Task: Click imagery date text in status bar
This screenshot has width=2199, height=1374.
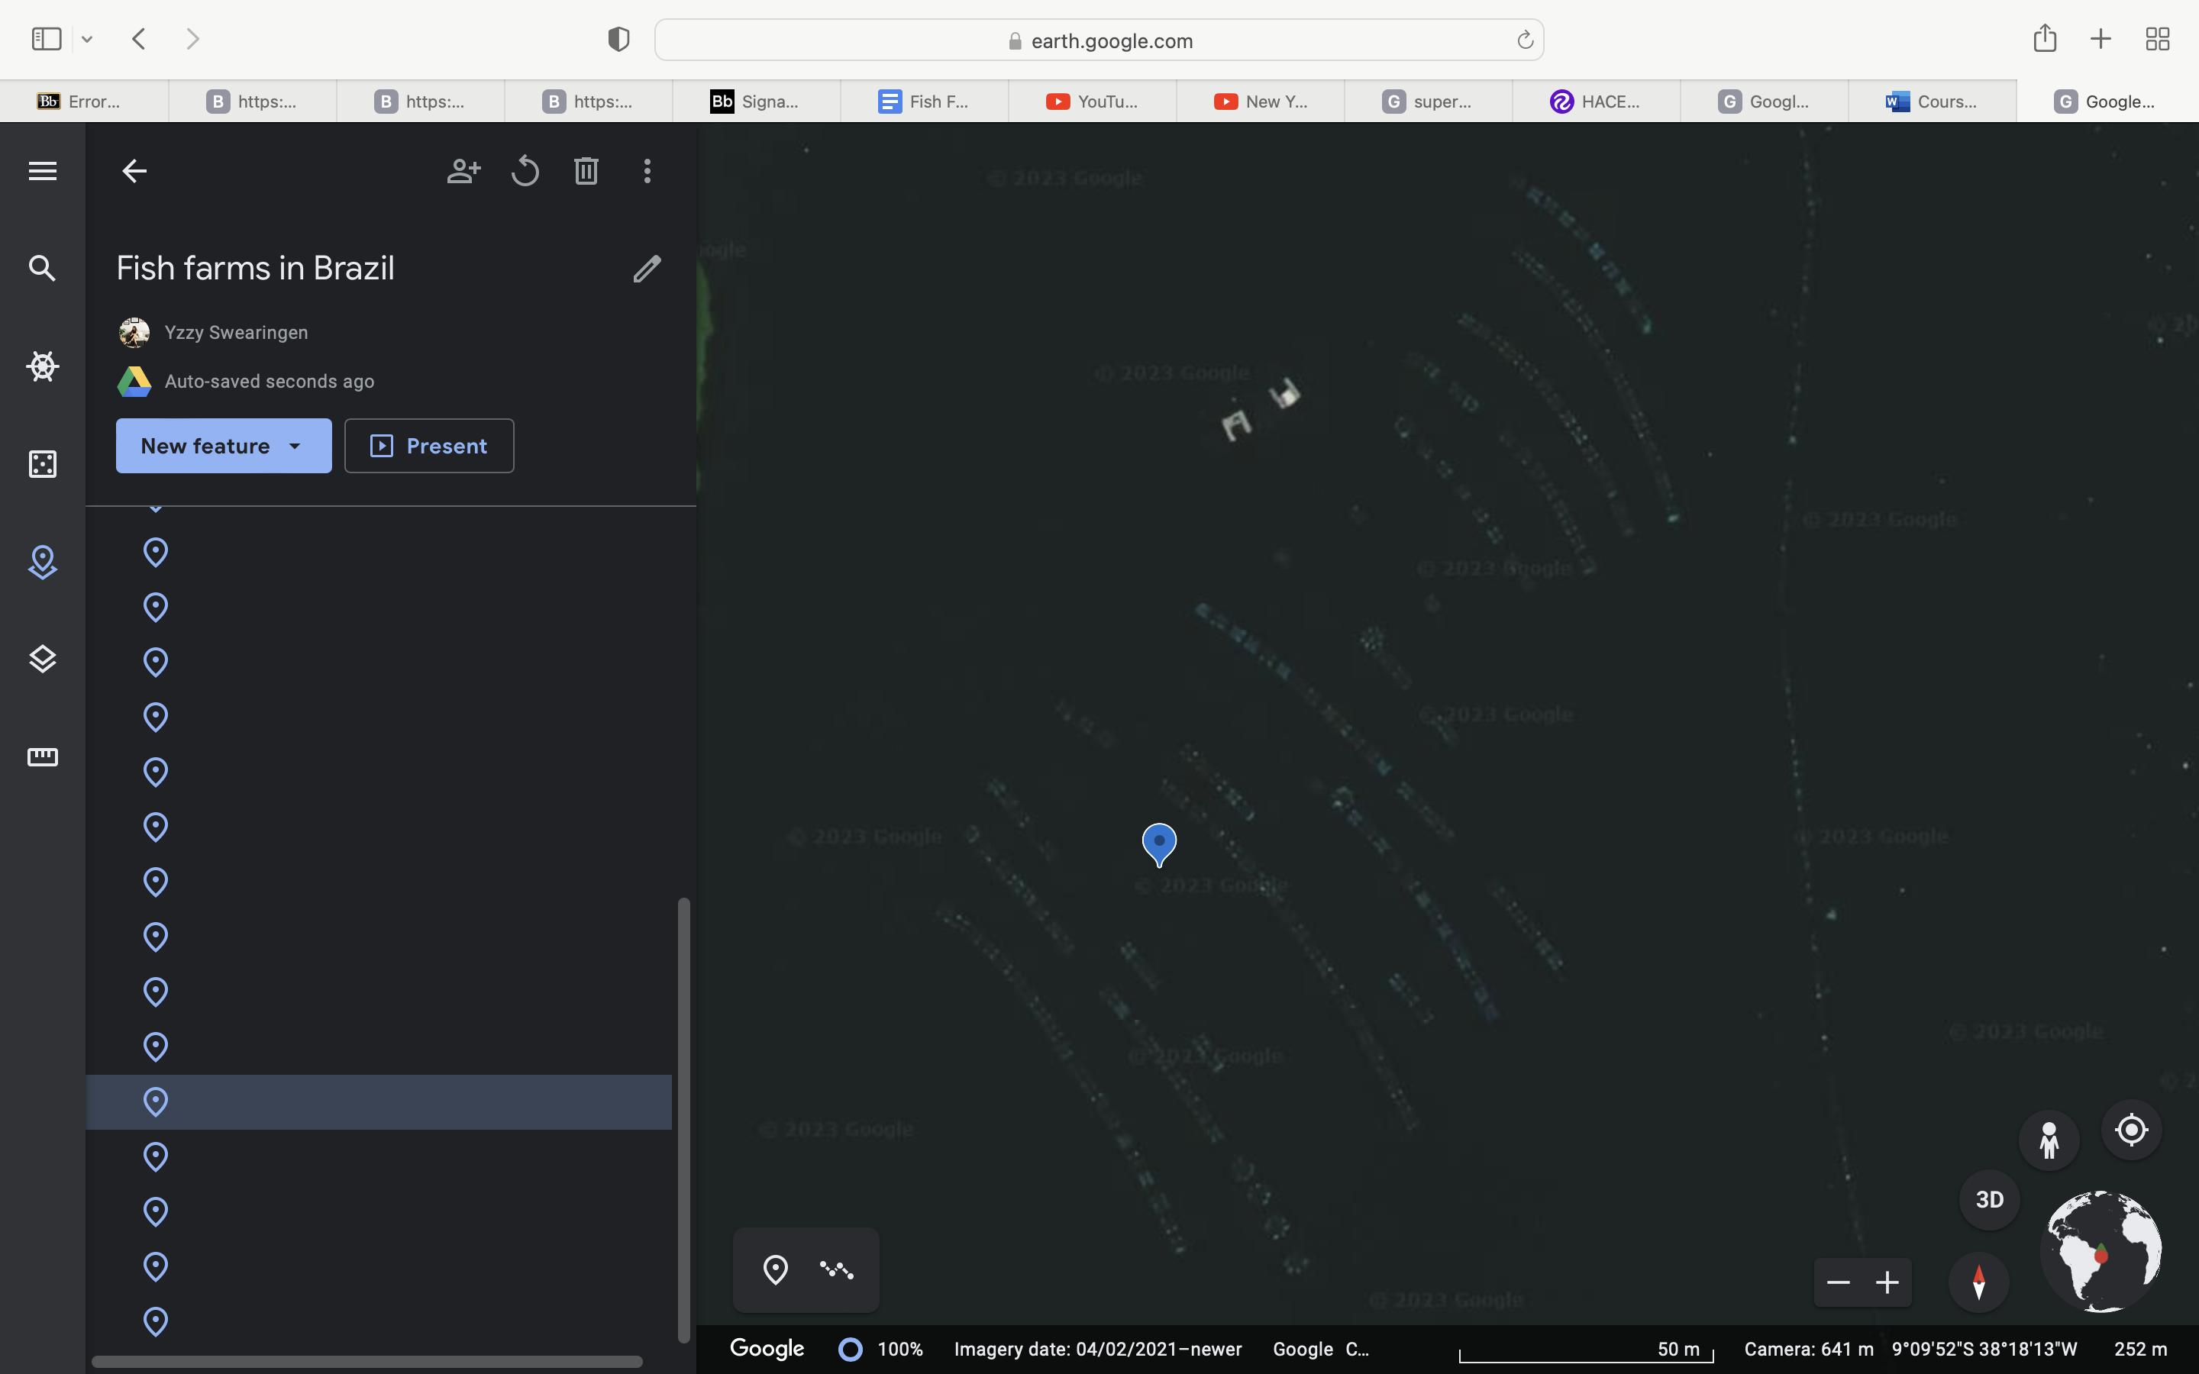Action: pyautogui.click(x=1098, y=1350)
